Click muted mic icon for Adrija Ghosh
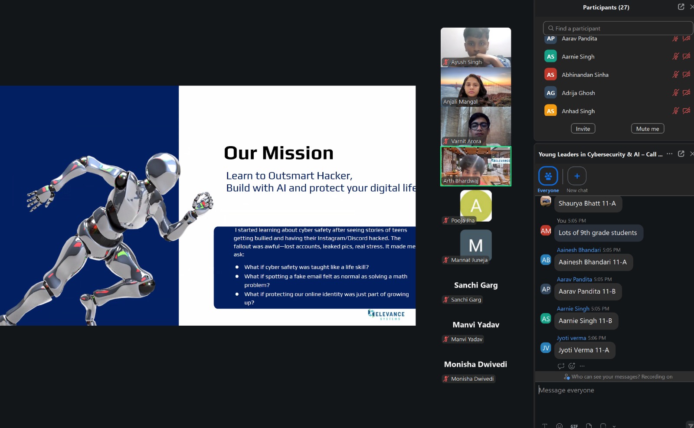The height and width of the screenshot is (428, 694). coord(675,93)
